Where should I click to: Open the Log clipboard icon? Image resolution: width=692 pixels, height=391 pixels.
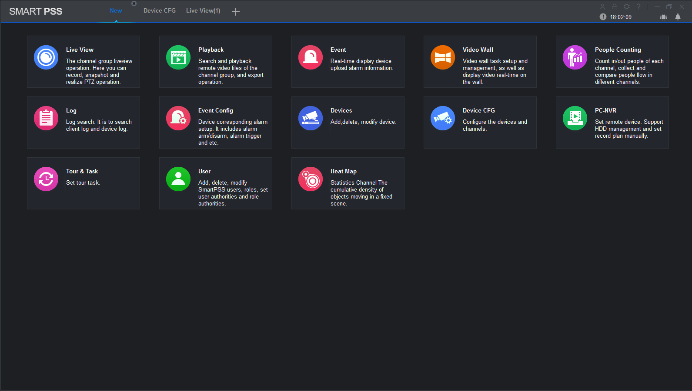click(x=46, y=118)
